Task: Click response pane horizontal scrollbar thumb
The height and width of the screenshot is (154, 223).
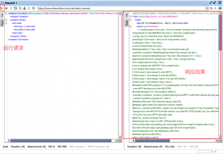Action: pos(152,141)
